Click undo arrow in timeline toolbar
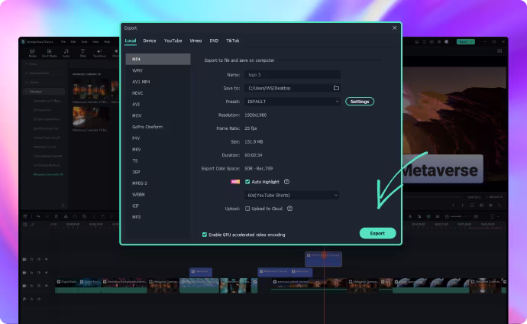 click(38, 217)
